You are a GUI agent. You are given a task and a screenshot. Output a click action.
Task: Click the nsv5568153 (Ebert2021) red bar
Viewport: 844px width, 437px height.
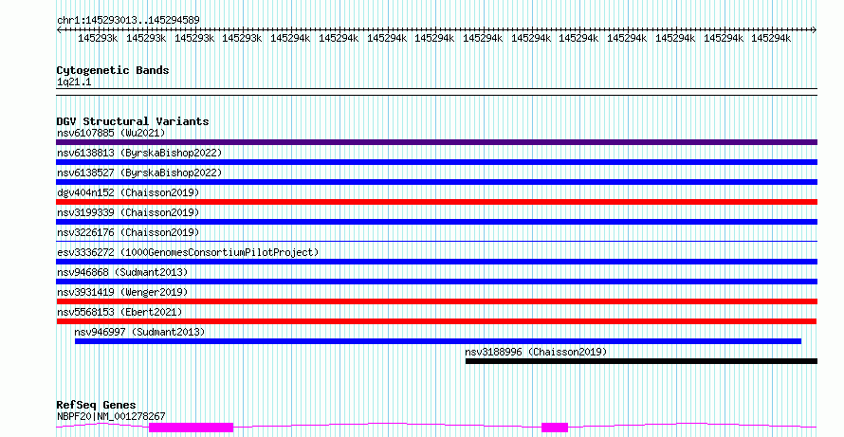coord(436,321)
